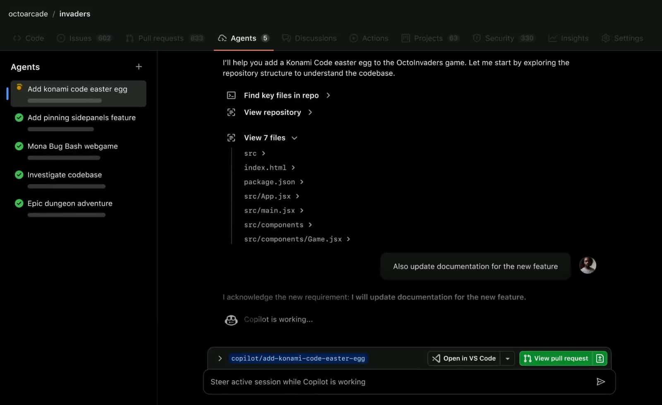Screen dimensions: 662x405
Task: Collapse the View 7 files list
Action: pyautogui.click(x=295, y=138)
